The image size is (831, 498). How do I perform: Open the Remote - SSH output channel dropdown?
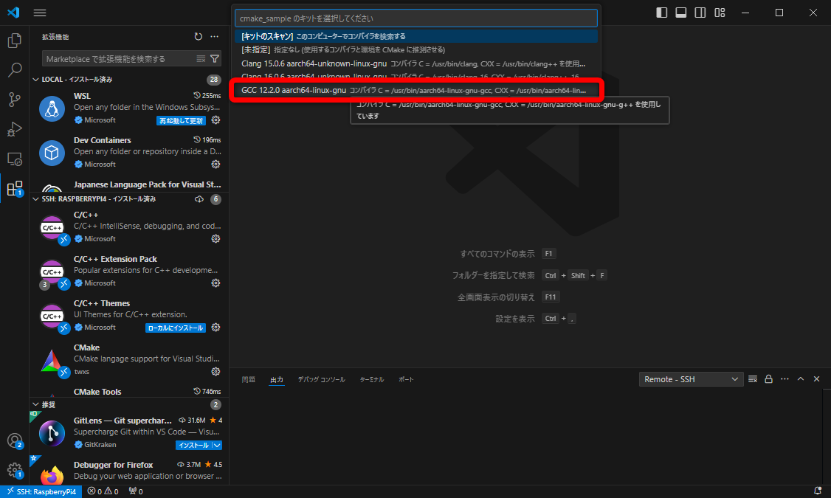pyautogui.click(x=691, y=378)
